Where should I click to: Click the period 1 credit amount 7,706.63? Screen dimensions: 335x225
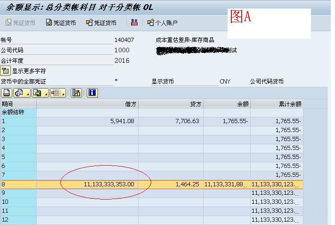[171, 121]
